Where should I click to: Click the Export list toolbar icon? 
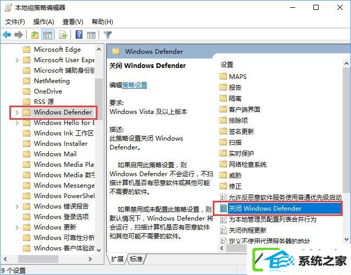63,35
